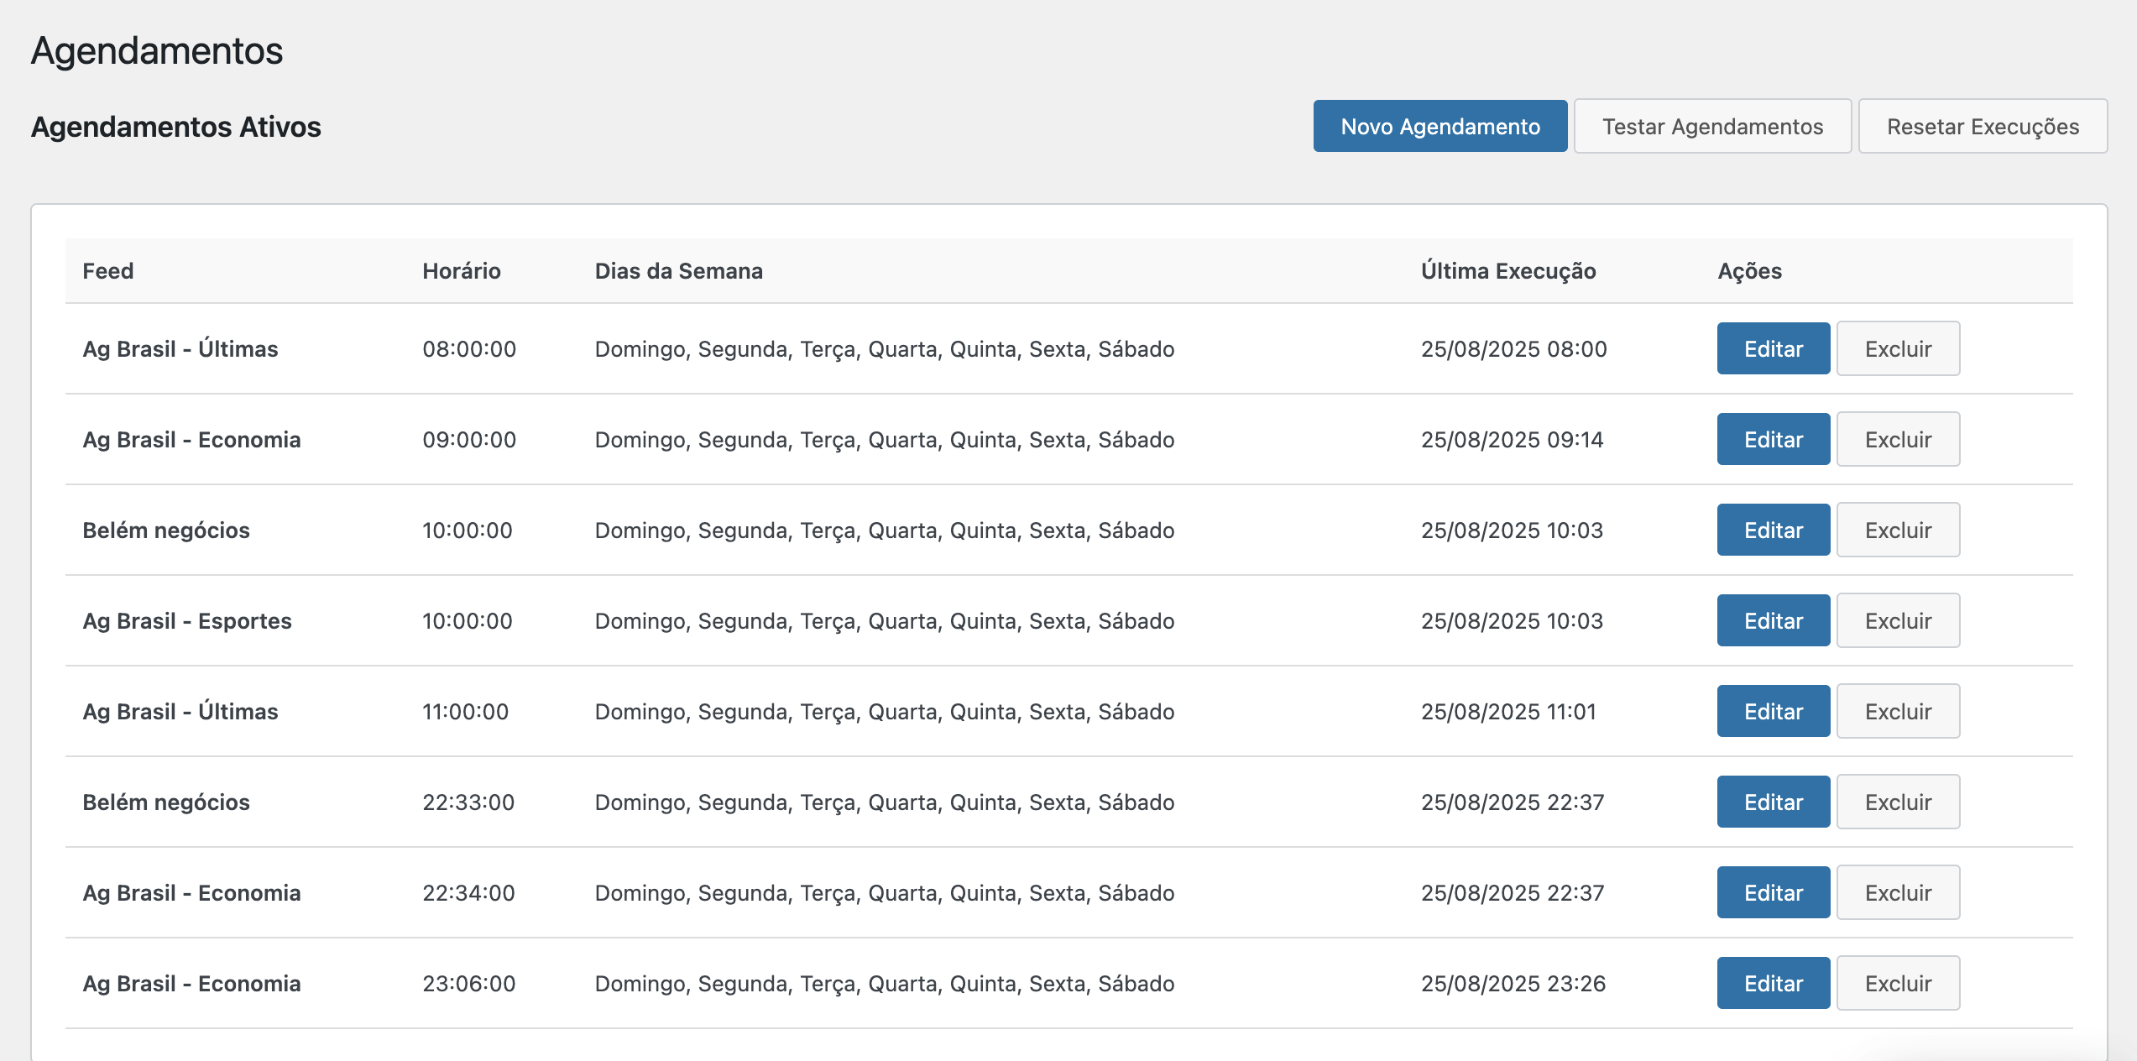Delete the Ag Brasil - Esportes schedule

pos(1898,620)
